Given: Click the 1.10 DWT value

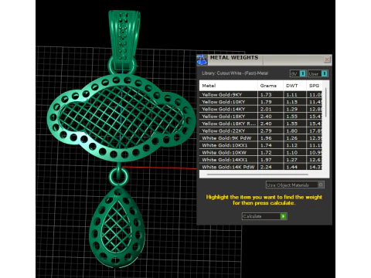Looking at the screenshot, I should [291, 152].
